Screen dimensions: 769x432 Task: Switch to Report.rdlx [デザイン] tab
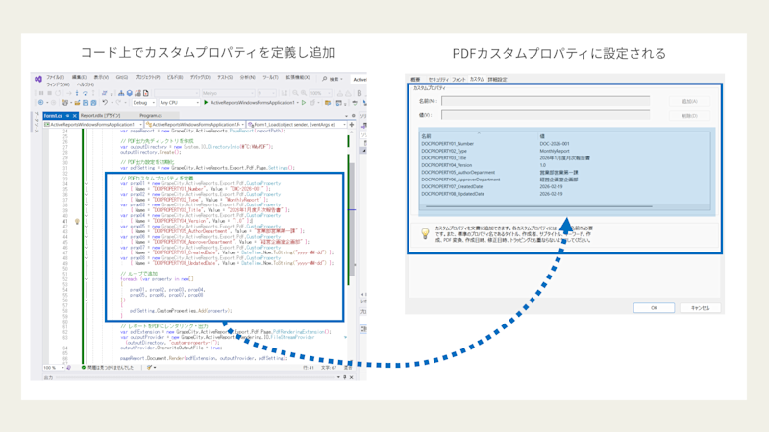[x=101, y=116]
